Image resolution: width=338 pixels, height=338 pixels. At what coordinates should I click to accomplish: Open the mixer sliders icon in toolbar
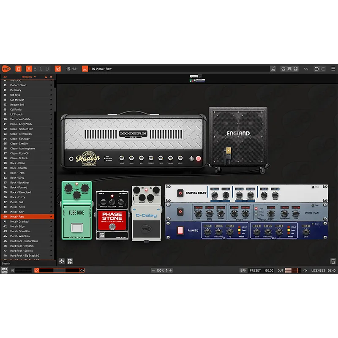tap(68, 69)
